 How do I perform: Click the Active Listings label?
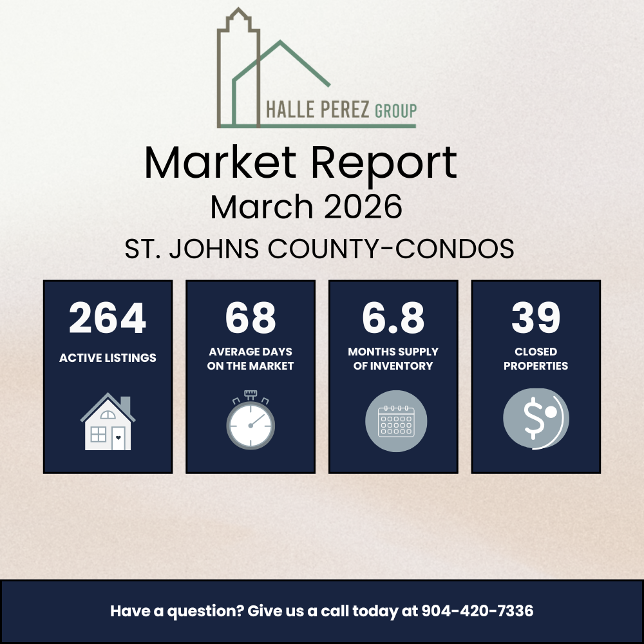[x=108, y=358]
